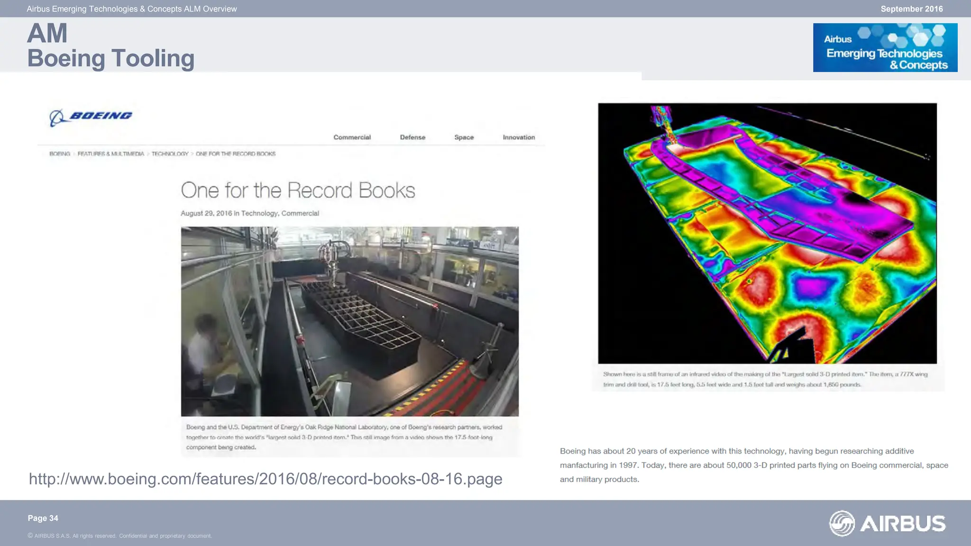Click the Oak Ridge National Laboratory caption
This screenshot has width=971, height=546.
click(x=344, y=437)
